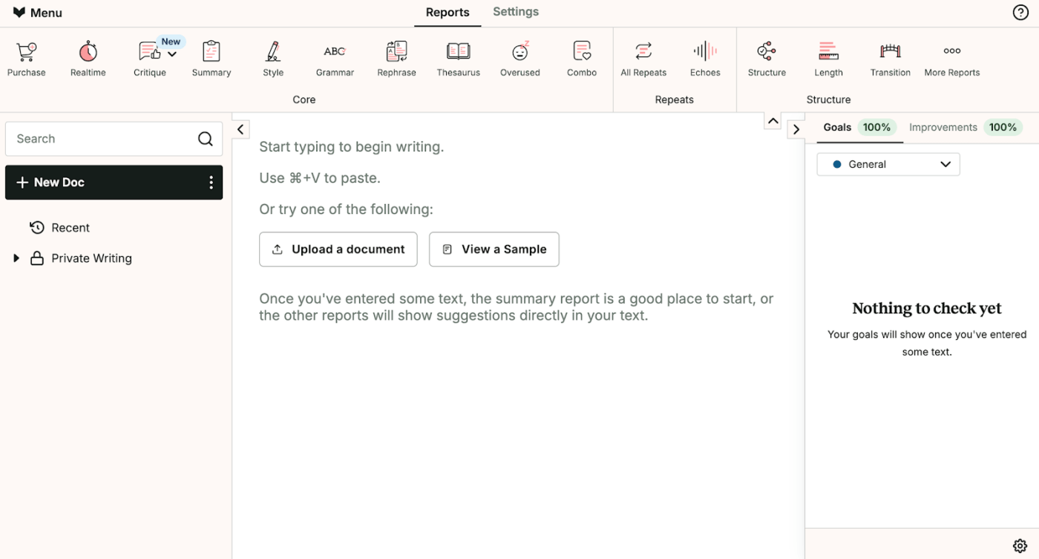Image resolution: width=1039 pixels, height=559 pixels.
Task: Expand the Private Writing folder triangle
Action: coord(16,258)
